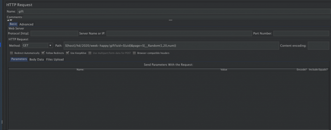Open the Body Data tab

(x=37, y=59)
